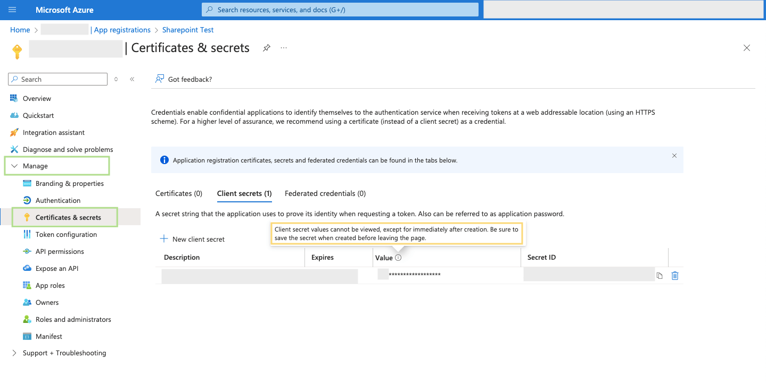The width and height of the screenshot is (766, 384).
Task: Open the more options ellipsis in header
Action: (284, 48)
